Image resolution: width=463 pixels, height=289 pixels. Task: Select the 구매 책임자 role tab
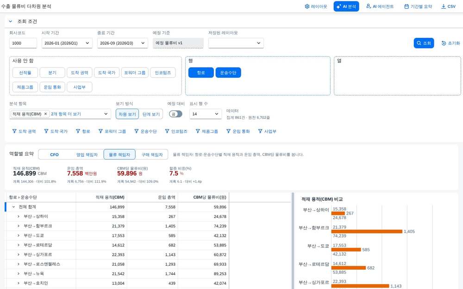click(152, 154)
